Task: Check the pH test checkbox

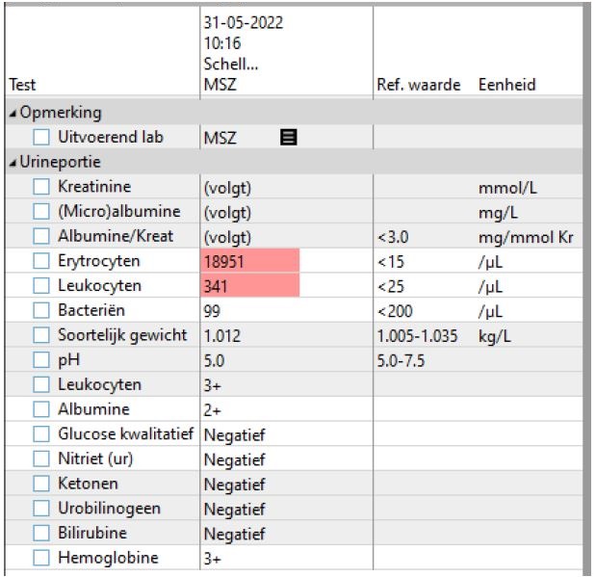Action: pyautogui.click(x=41, y=360)
